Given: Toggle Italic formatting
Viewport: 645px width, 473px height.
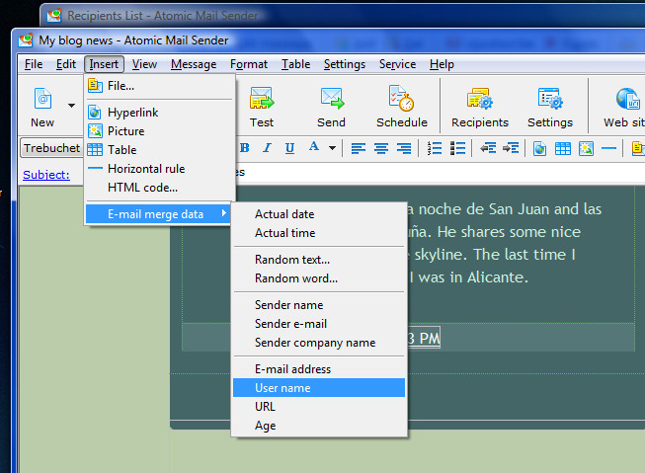Looking at the screenshot, I should pos(267,148).
